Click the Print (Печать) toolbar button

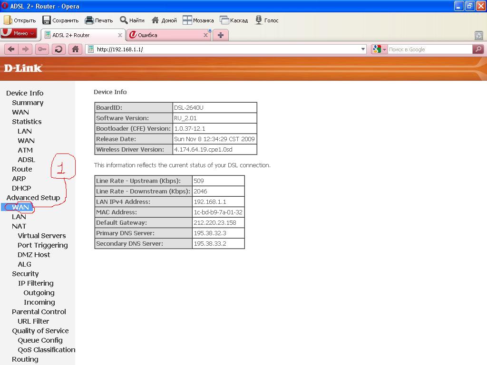99,20
